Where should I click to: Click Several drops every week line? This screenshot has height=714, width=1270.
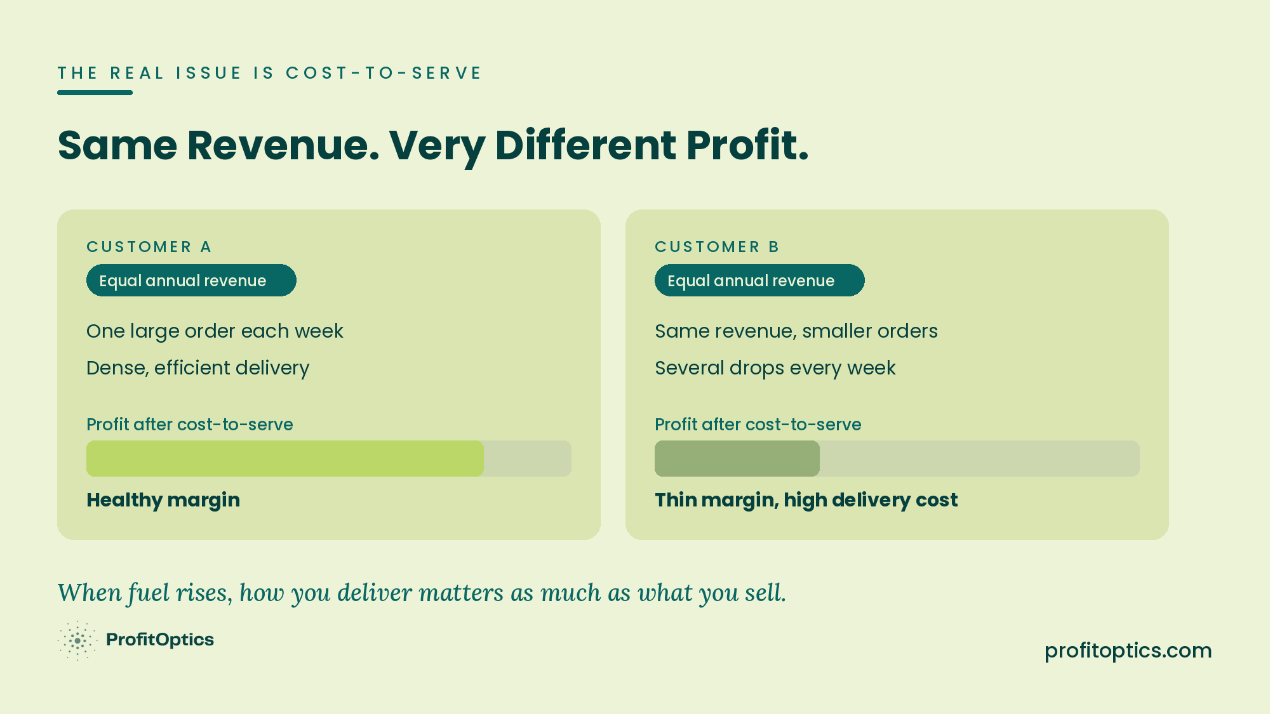(775, 368)
